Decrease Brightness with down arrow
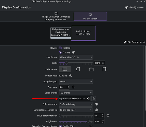 (x=103, y=122)
